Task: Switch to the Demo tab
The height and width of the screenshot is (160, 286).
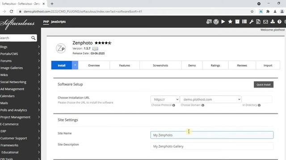Action: click(192, 65)
